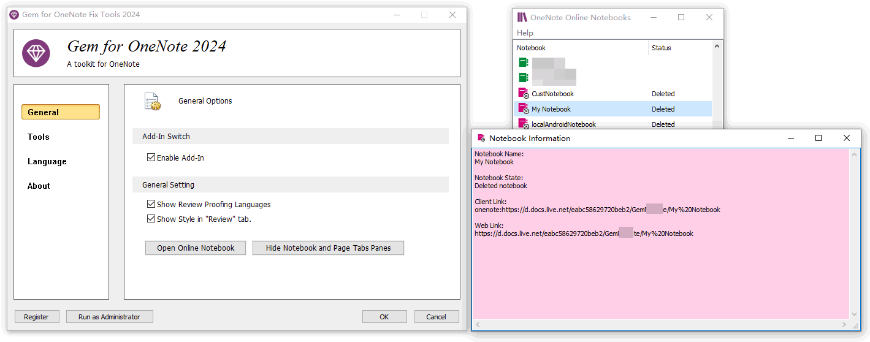Click the Notebook Information horizontal scroll right arrow
The image size is (870, 342).
tap(844, 325)
